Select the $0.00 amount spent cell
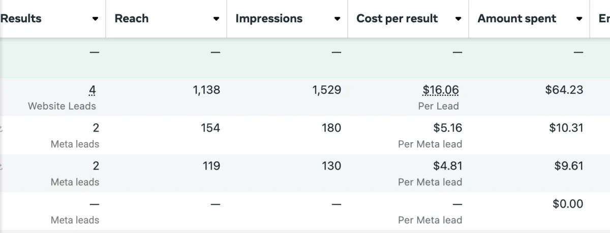This screenshot has width=610, height=233. (x=568, y=204)
